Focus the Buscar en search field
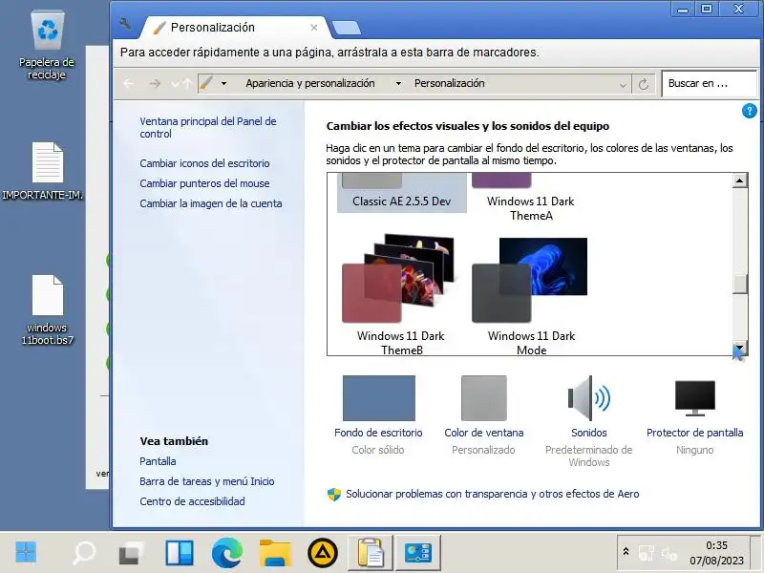 710,83
